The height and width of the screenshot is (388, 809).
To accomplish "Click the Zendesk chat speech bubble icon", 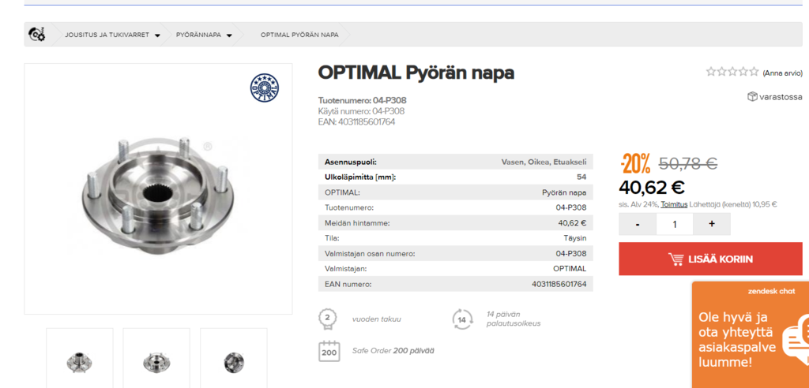I will point(796,340).
